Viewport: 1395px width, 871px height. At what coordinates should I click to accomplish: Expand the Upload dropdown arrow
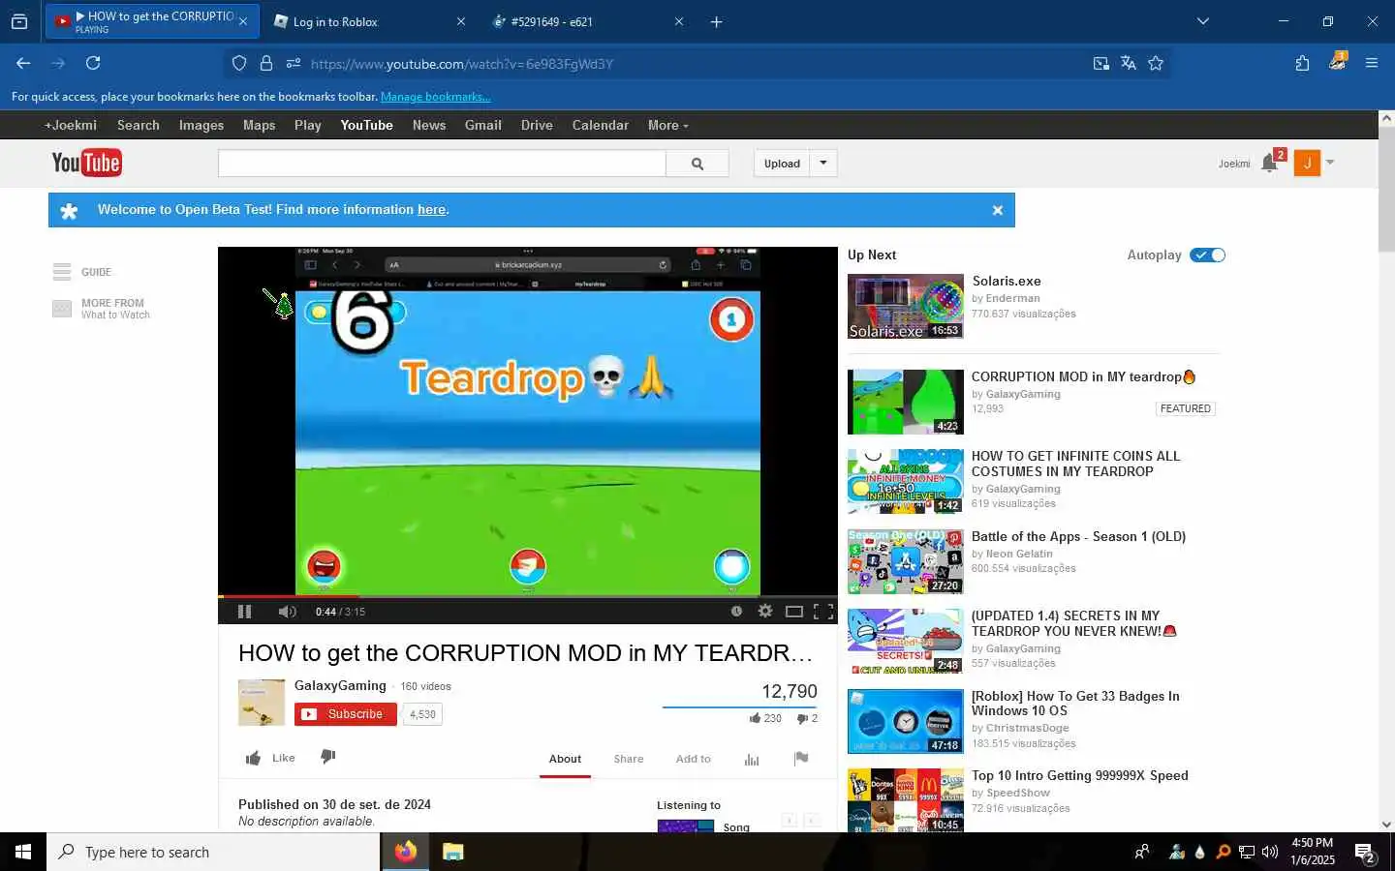point(823,164)
